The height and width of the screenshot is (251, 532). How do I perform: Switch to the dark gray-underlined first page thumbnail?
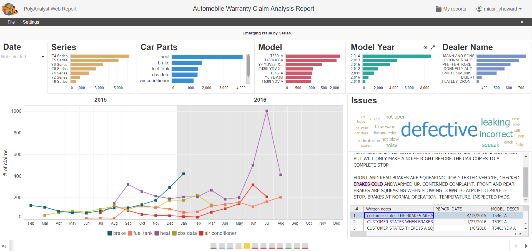(x=214, y=246)
